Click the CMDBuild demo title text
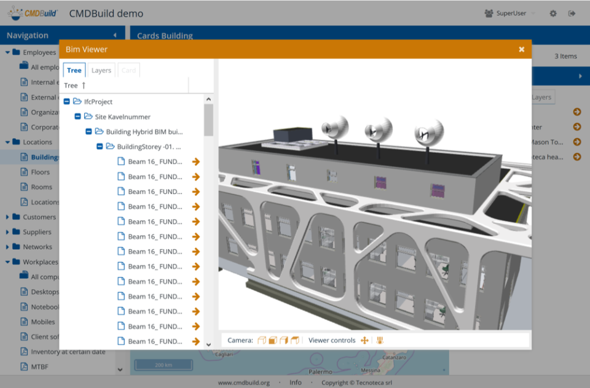This screenshot has height=388, width=590. (106, 14)
